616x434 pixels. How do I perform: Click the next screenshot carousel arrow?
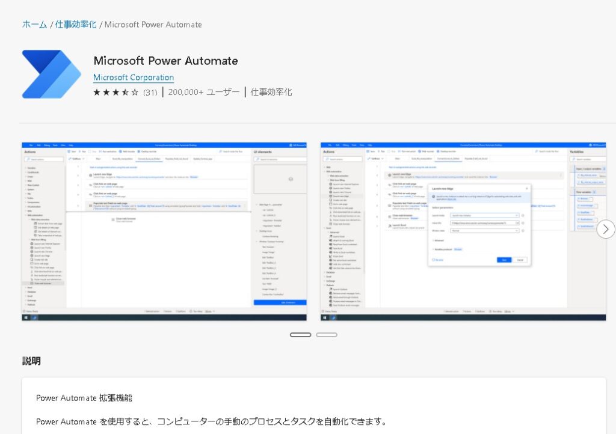tap(606, 230)
